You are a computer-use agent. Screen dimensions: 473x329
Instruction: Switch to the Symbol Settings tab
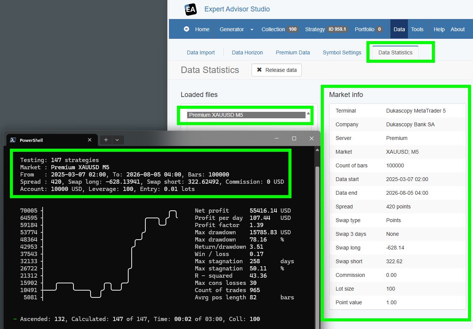click(342, 52)
